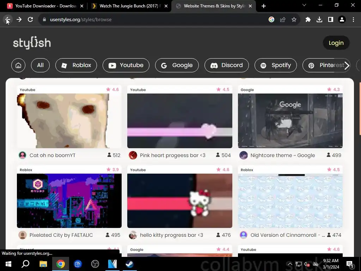Reload the userstyles.org page
The height and width of the screenshot is (271, 361).
click(30, 20)
